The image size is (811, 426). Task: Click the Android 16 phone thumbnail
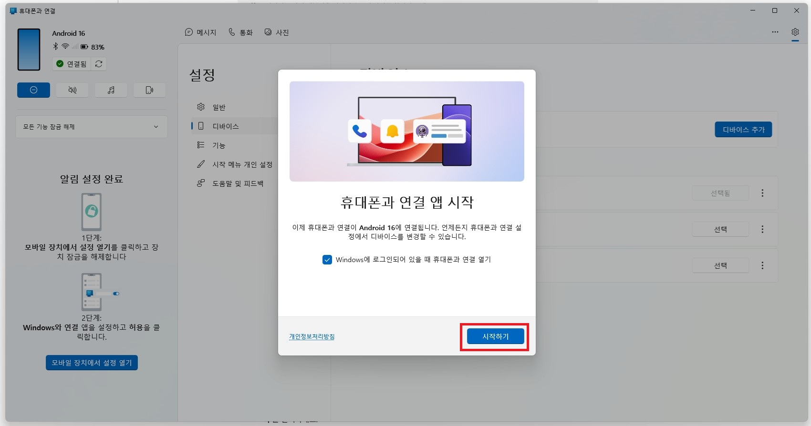point(29,50)
